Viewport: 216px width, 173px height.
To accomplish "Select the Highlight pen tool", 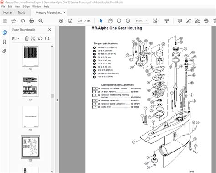I will [189, 21].
